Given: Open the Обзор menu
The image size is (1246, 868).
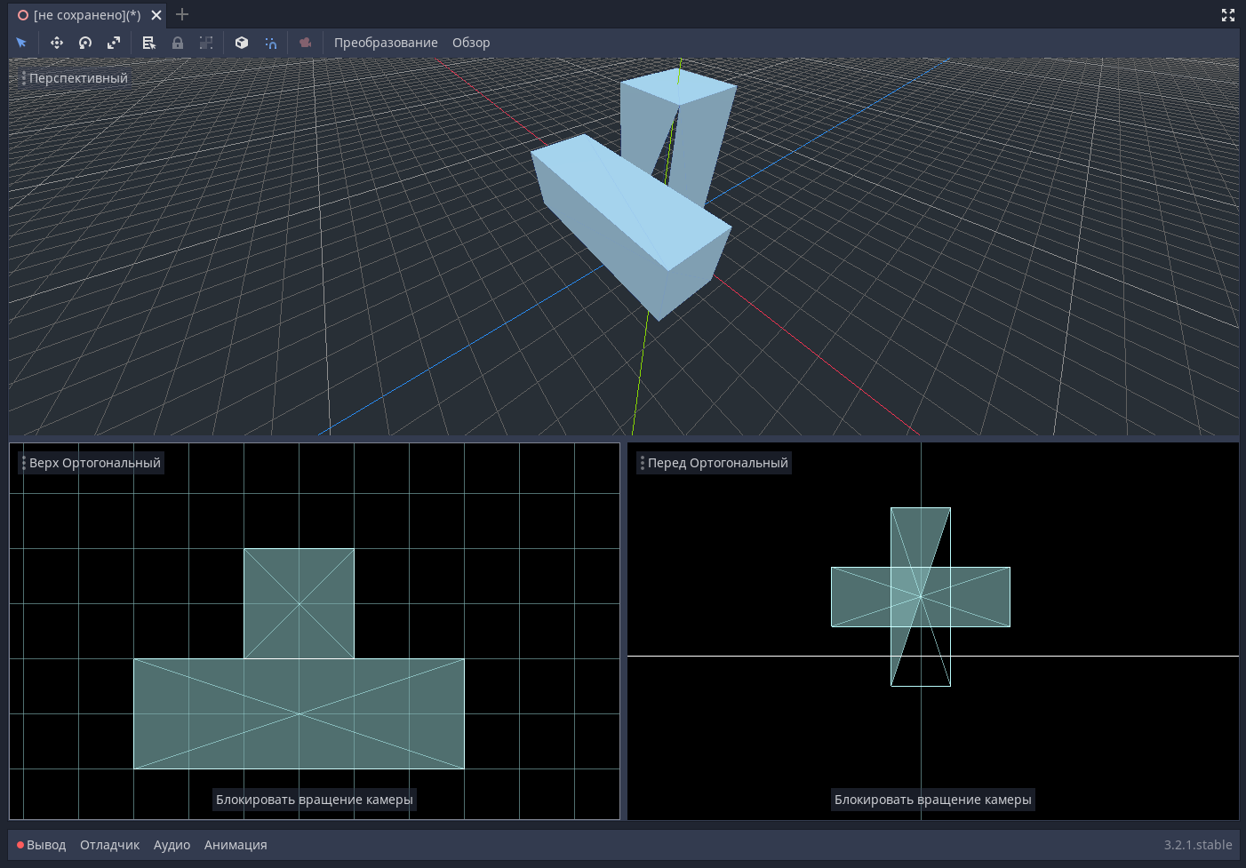Looking at the screenshot, I should point(471,43).
